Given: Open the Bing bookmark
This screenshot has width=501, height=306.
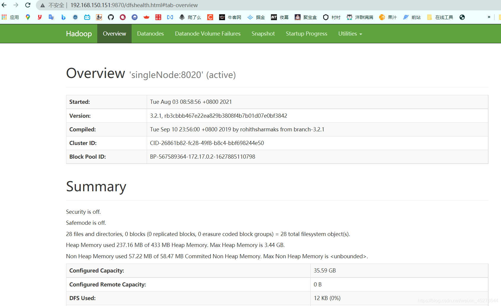Looking at the screenshot, I should pyautogui.click(x=63, y=17).
